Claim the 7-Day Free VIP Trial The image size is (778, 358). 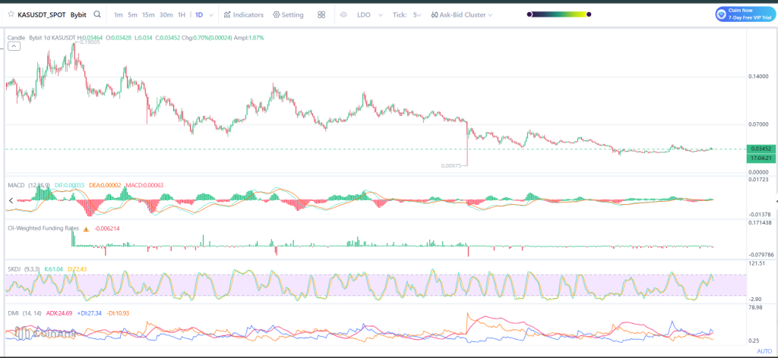coord(745,14)
